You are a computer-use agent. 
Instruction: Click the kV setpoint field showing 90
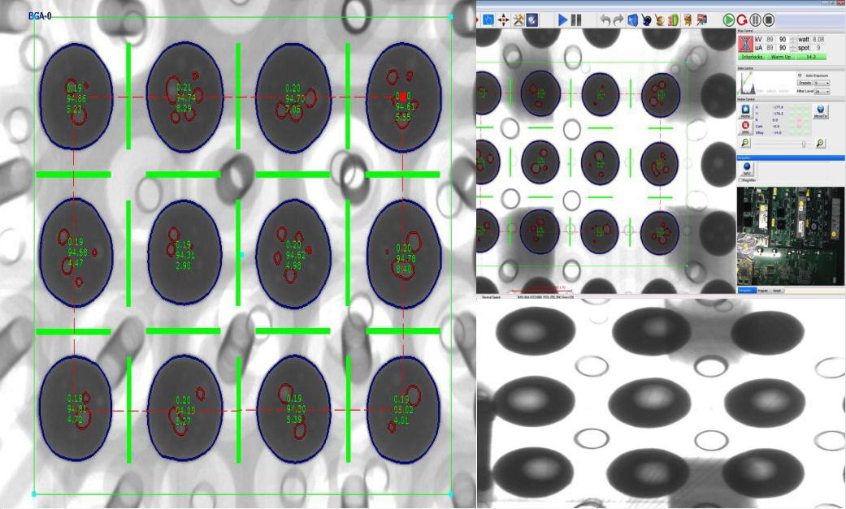[x=783, y=39]
